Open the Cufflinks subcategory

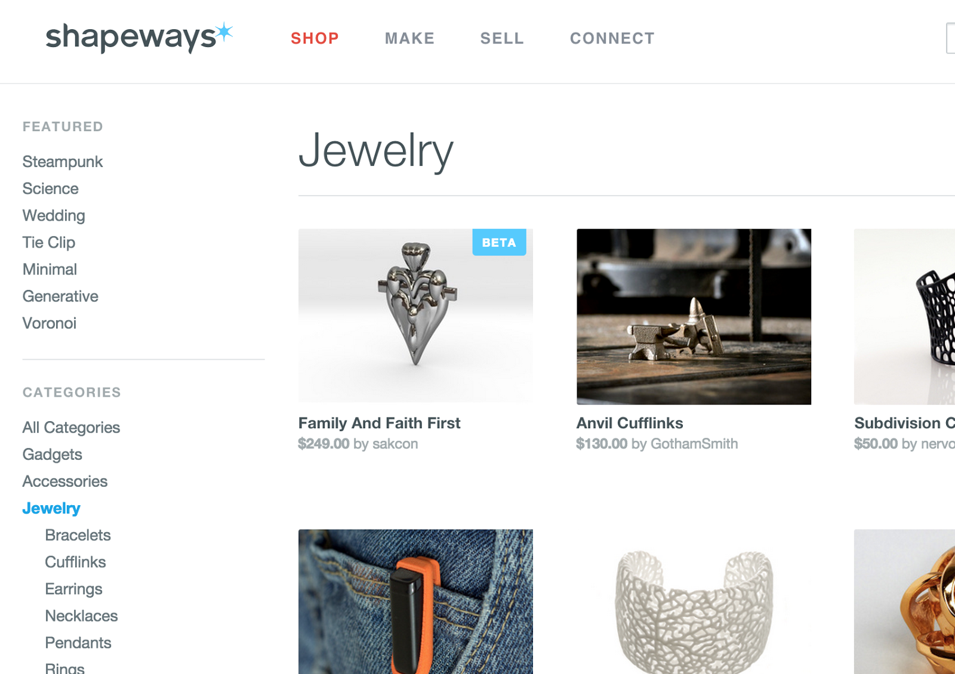tap(75, 562)
